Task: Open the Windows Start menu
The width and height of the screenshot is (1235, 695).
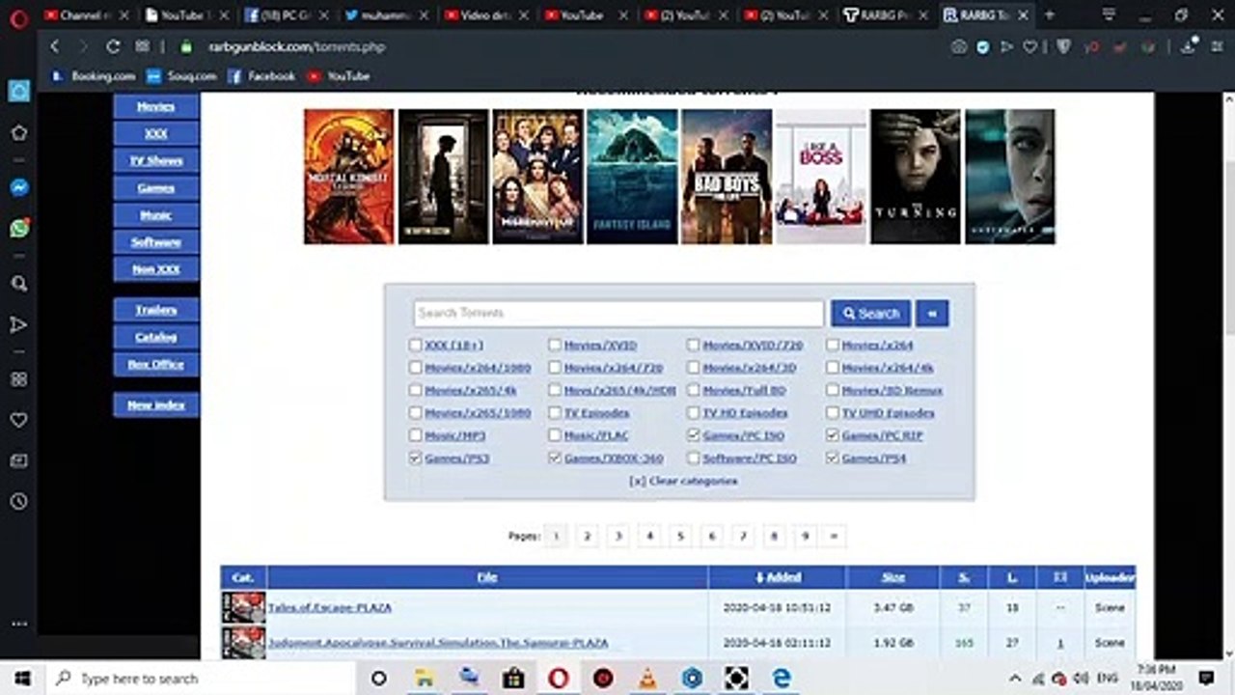Action: click(22, 679)
